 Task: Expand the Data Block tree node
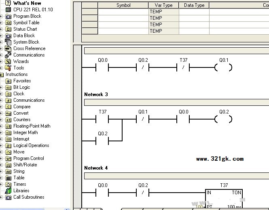[x=1, y=36]
